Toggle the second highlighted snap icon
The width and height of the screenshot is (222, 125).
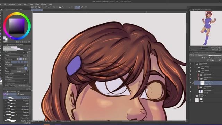[x=79, y=7]
